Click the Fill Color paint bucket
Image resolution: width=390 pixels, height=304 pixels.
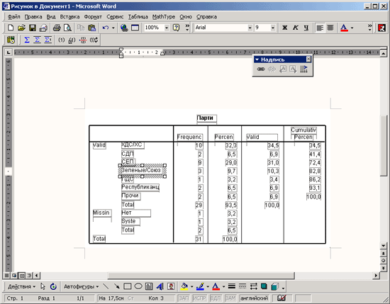pyautogui.click(x=184, y=286)
